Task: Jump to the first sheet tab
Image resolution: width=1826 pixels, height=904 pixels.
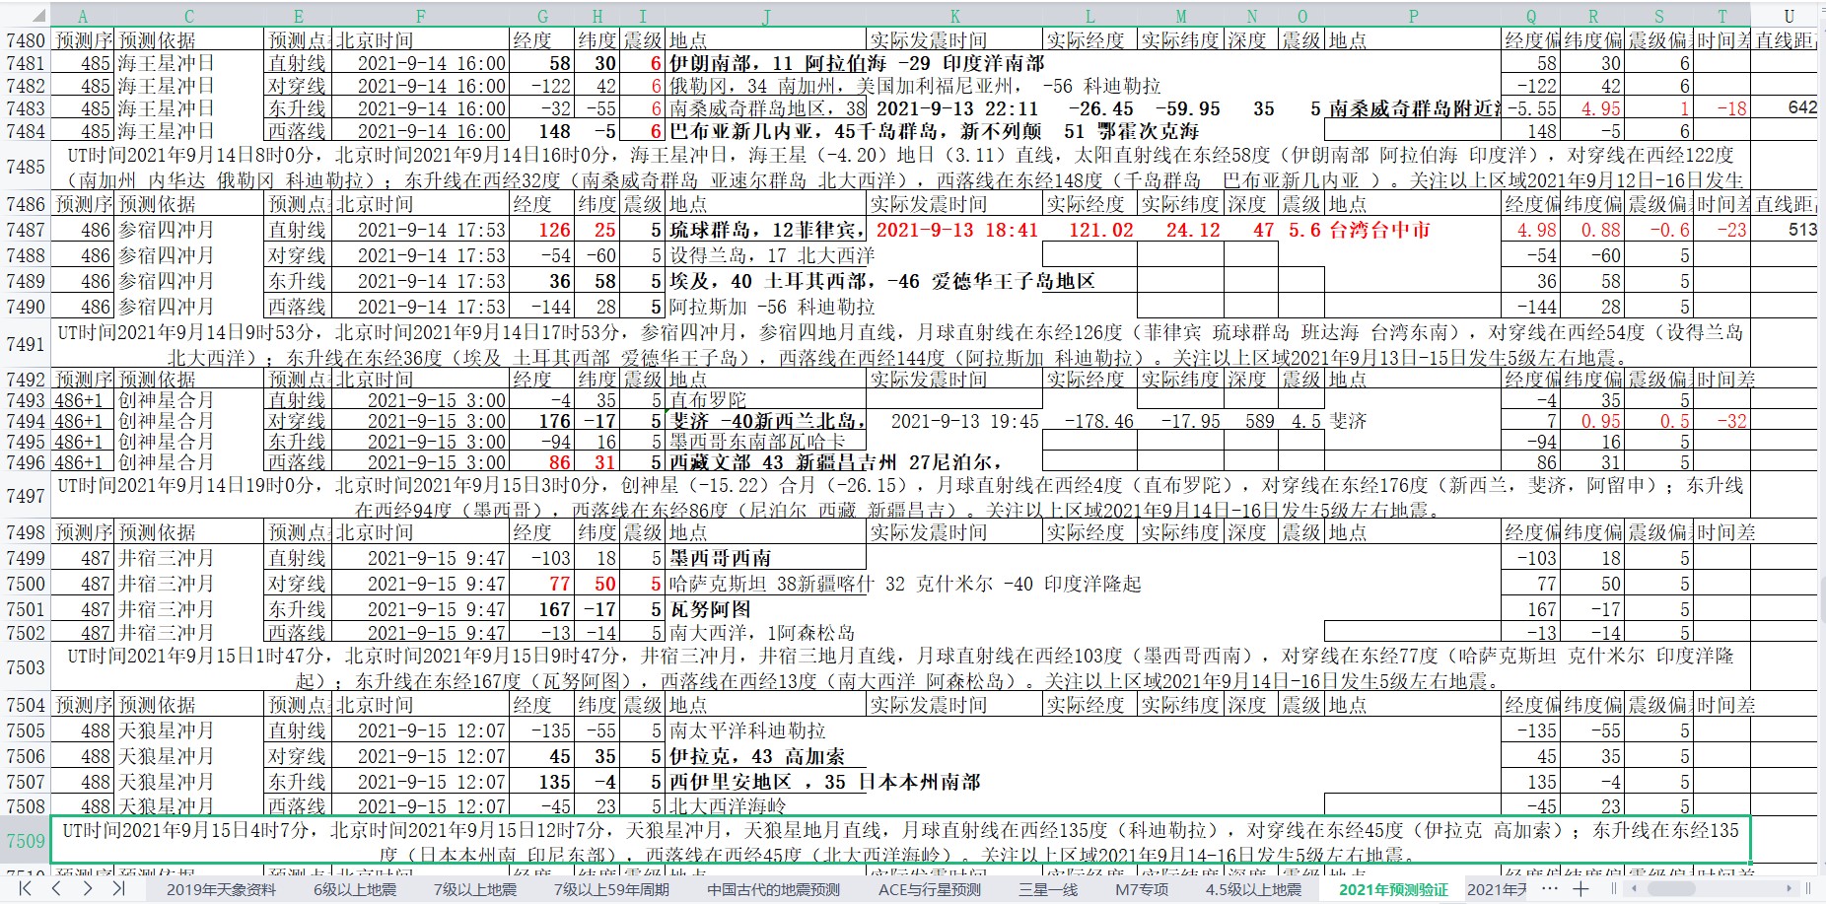Action: click(26, 888)
